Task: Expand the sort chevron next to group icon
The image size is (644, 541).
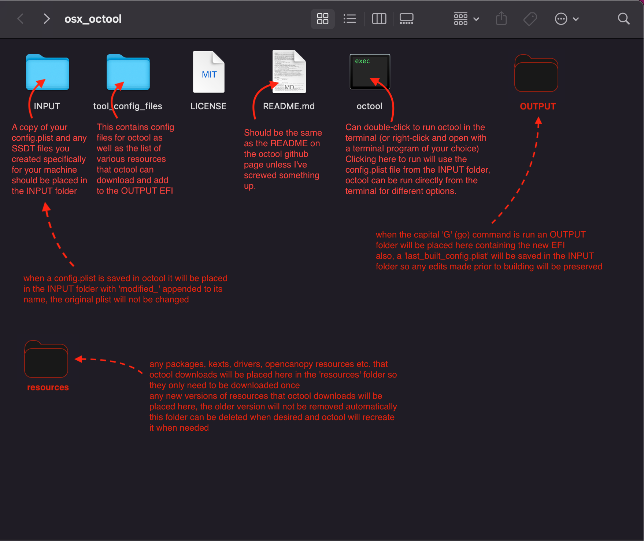Action: [x=476, y=19]
